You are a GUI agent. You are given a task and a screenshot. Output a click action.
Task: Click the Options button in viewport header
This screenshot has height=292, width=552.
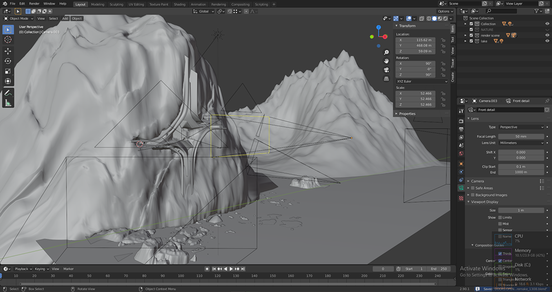coord(445,11)
